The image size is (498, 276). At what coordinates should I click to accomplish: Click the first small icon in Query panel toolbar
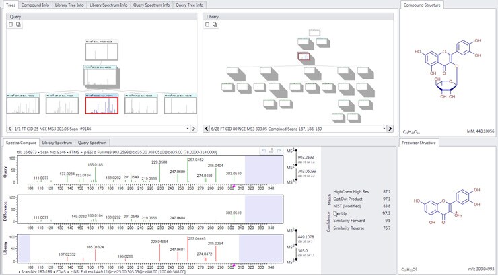click(x=11, y=24)
